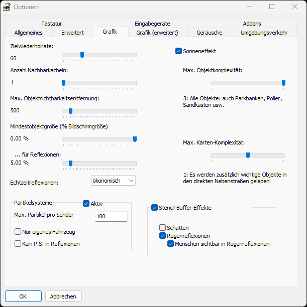This screenshot has width=307, height=307.
Task: Check Kein P.S. in Reflexionen
Action: point(18,243)
